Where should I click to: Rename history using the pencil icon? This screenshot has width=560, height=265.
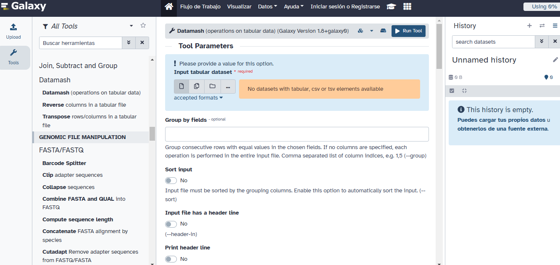555,60
